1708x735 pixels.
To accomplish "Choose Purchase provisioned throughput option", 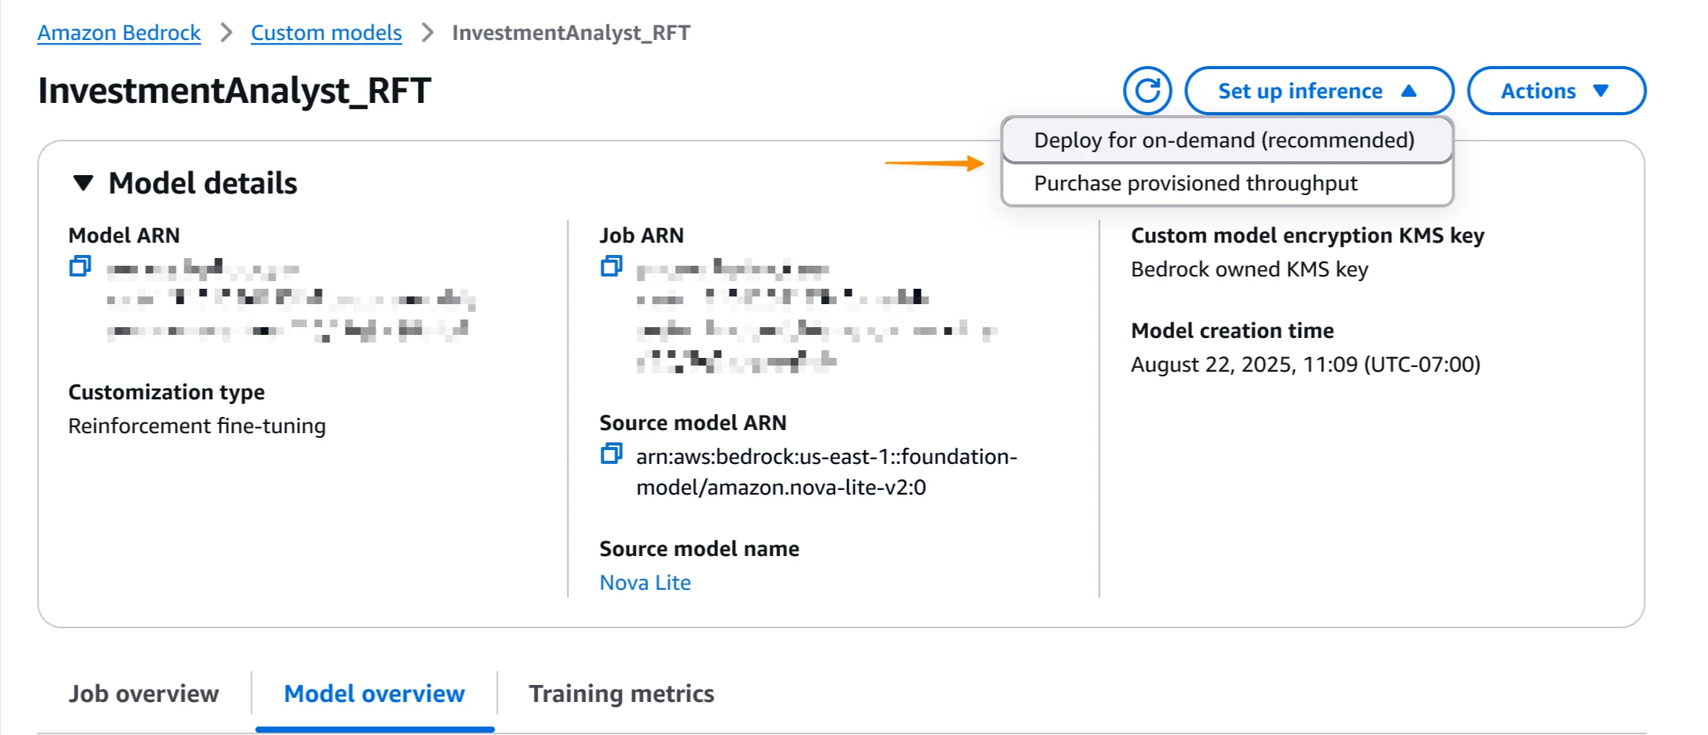I will (x=1196, y=184).
